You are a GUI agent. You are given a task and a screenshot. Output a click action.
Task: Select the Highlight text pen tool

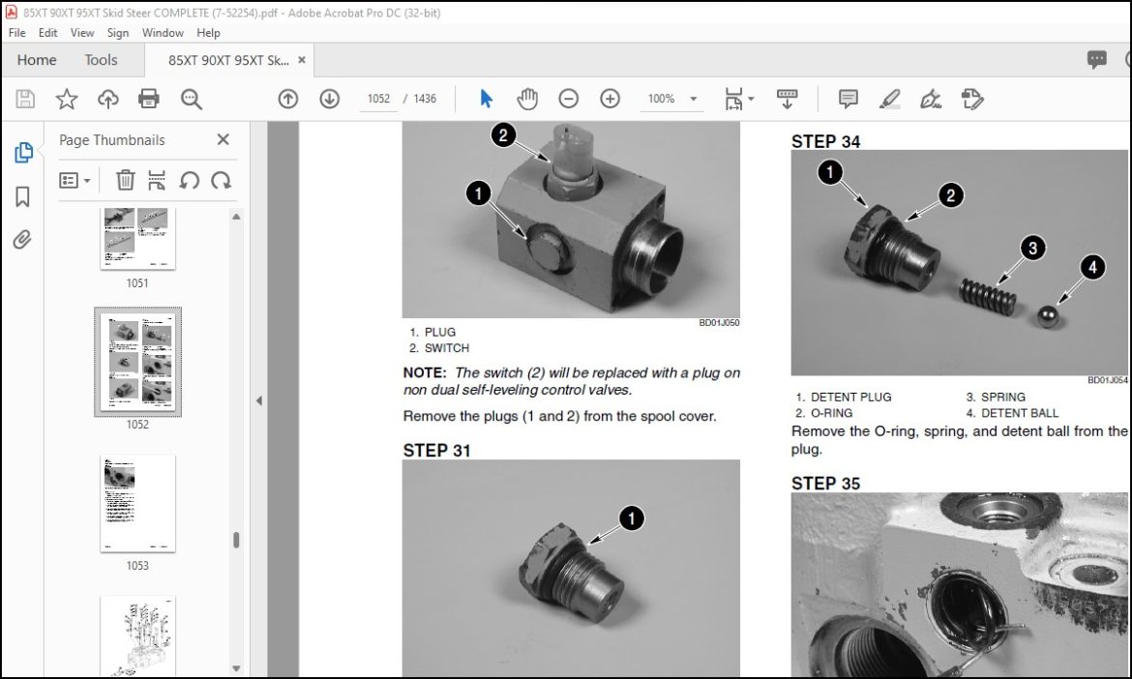point(889,99)
